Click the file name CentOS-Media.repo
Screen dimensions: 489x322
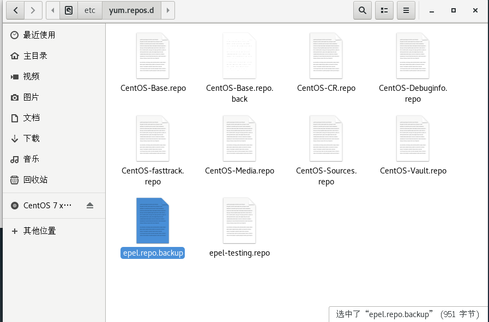click(x=239, y=171)
